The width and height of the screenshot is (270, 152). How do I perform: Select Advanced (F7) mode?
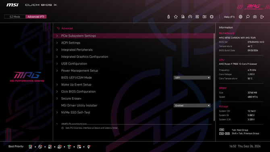tap(36, 17)
